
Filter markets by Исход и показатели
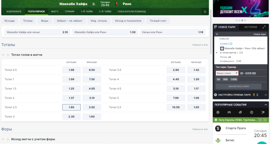tap(128, 21)
